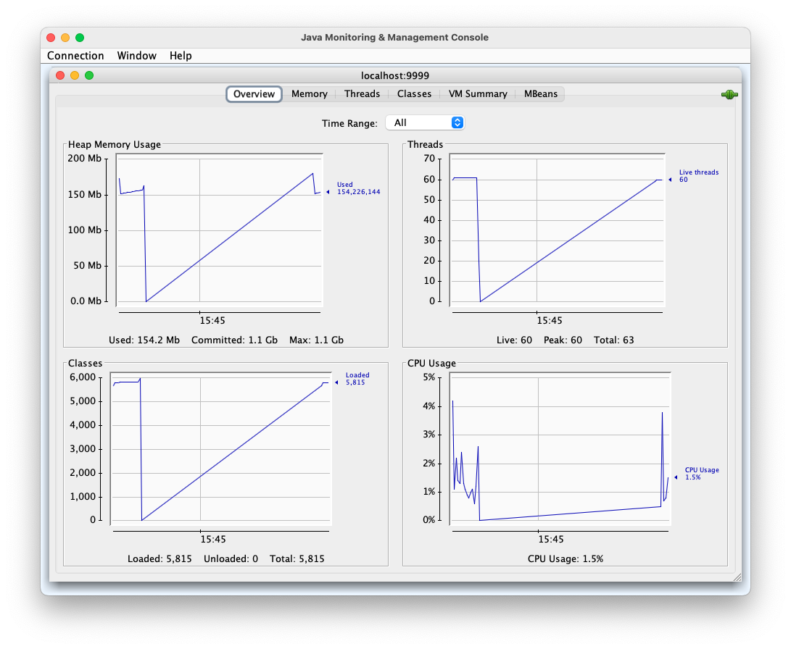The height and width of the screenshot is (649, 791).
Task: Switch to the Memory tab
Action: point(310,94)
